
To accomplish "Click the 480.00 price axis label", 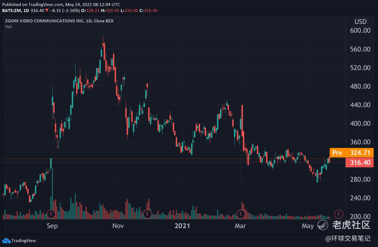I will coord(360,86).
